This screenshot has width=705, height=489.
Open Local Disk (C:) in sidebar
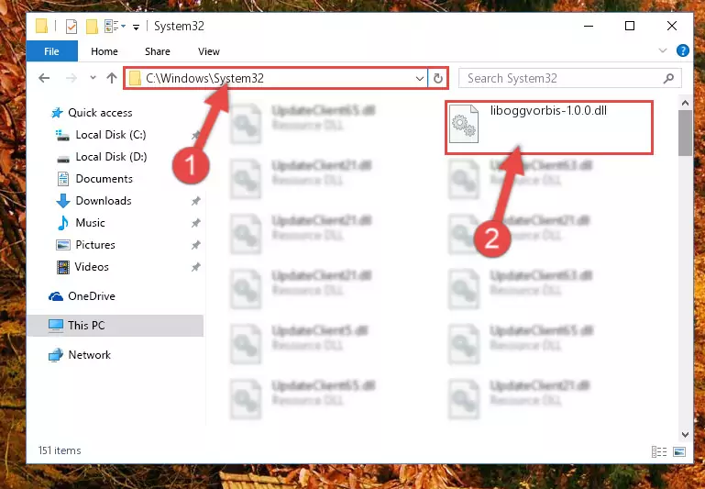pyautogui.click(x=111, y=135)
